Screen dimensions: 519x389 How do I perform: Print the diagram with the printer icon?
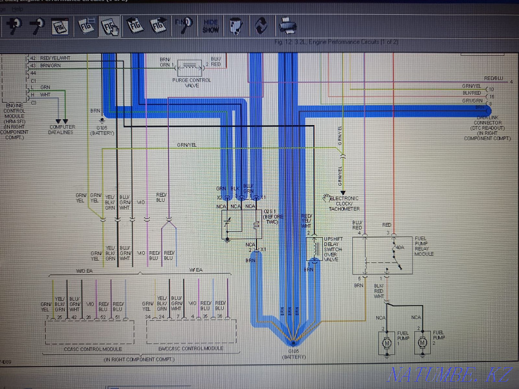point(288,25)
